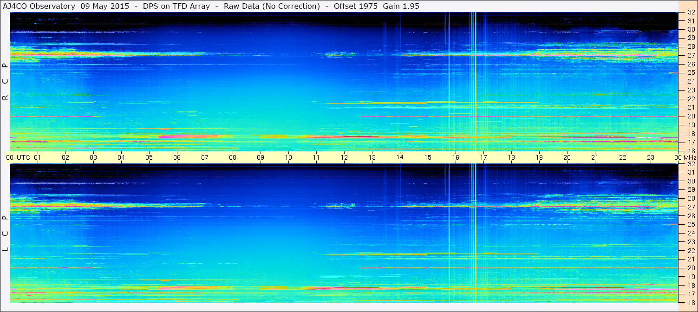Image resolution: width=698 pixels, height=312 pixels.
Task: Pick the 13 hour marker on UTC axis
Action: coord(372,157)
